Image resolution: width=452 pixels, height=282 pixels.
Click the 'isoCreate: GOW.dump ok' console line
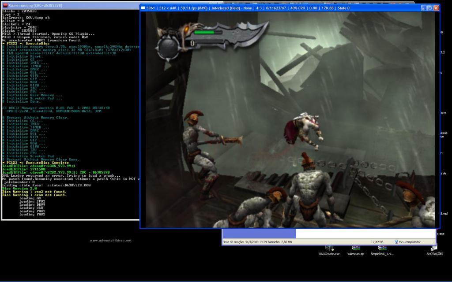[26, 18]
